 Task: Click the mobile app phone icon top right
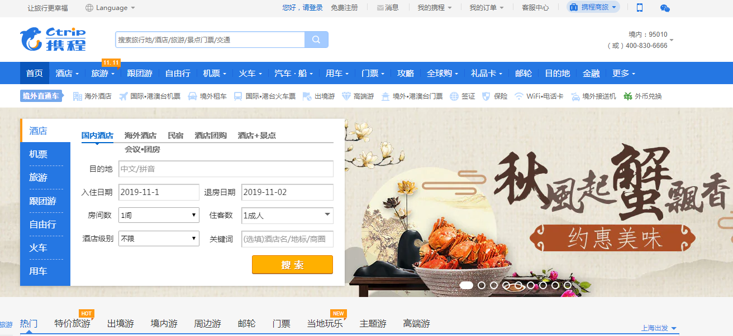(x=639, y=7)
